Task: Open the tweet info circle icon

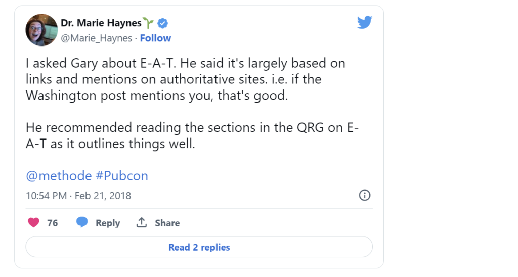Action: click(364, 195)
